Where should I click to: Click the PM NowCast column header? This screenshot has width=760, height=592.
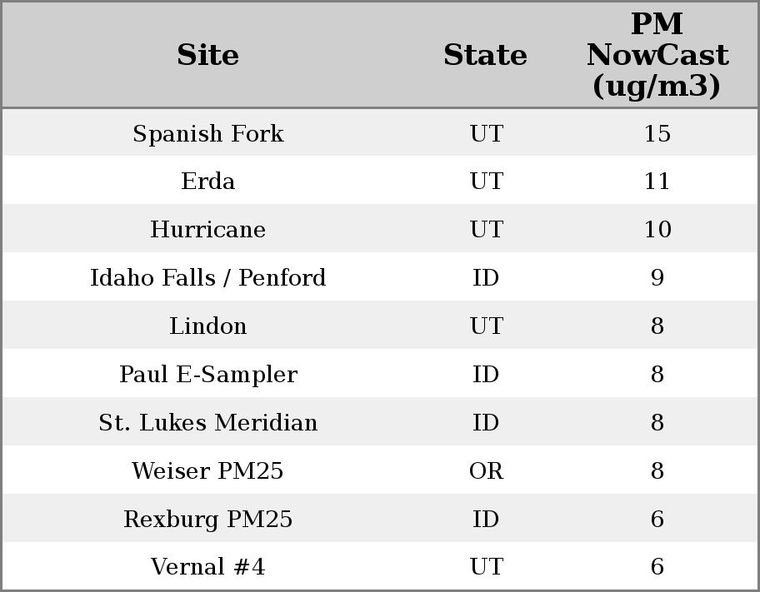(x=657, y=55)
